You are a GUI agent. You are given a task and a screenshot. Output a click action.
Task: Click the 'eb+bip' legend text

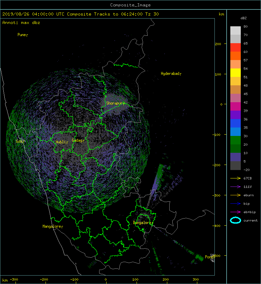tap(250, 212)
